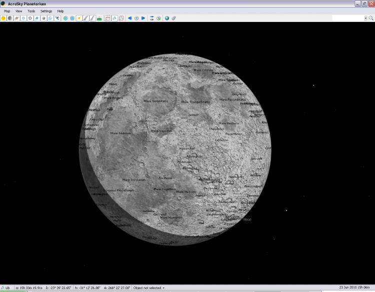Click the clock icon between the arrows

(136, 18)
